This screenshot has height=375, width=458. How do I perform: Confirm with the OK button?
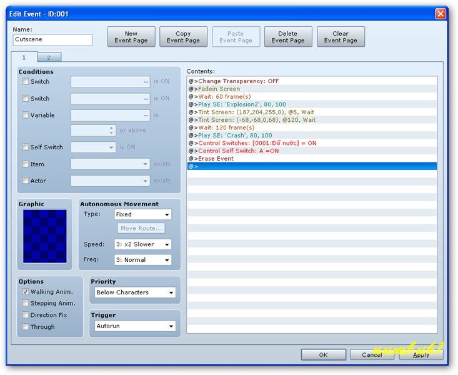pyautogui.click(x=323, y=354)
